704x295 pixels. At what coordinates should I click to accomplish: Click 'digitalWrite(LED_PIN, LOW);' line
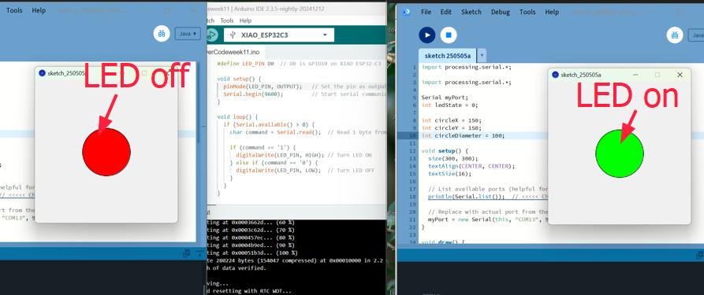click(x=278, y=171)
